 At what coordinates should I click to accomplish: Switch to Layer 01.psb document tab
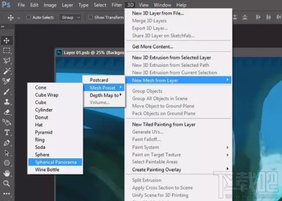click(x=90, y=52)
